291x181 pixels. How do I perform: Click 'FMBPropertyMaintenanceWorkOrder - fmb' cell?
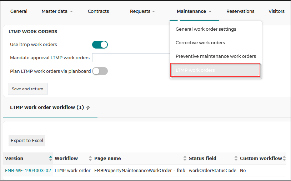point(140,170)
